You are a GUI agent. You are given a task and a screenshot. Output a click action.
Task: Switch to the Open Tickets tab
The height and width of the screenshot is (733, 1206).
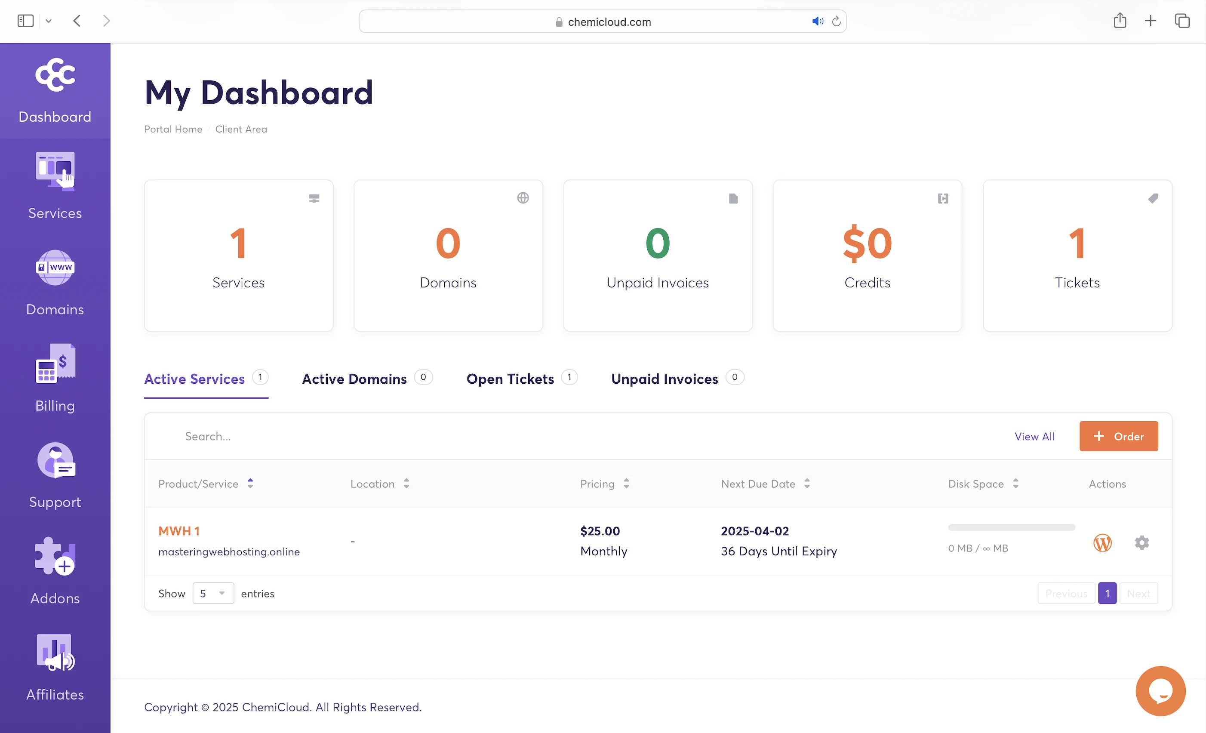point(510,379)
